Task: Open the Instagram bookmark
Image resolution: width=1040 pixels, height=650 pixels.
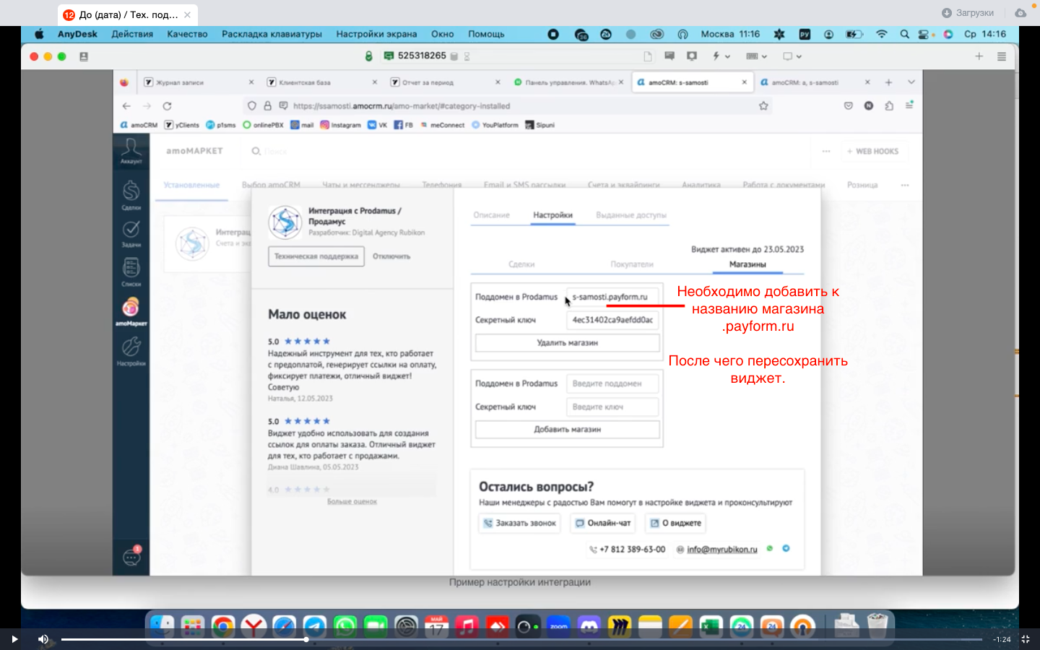Action: 341,125
